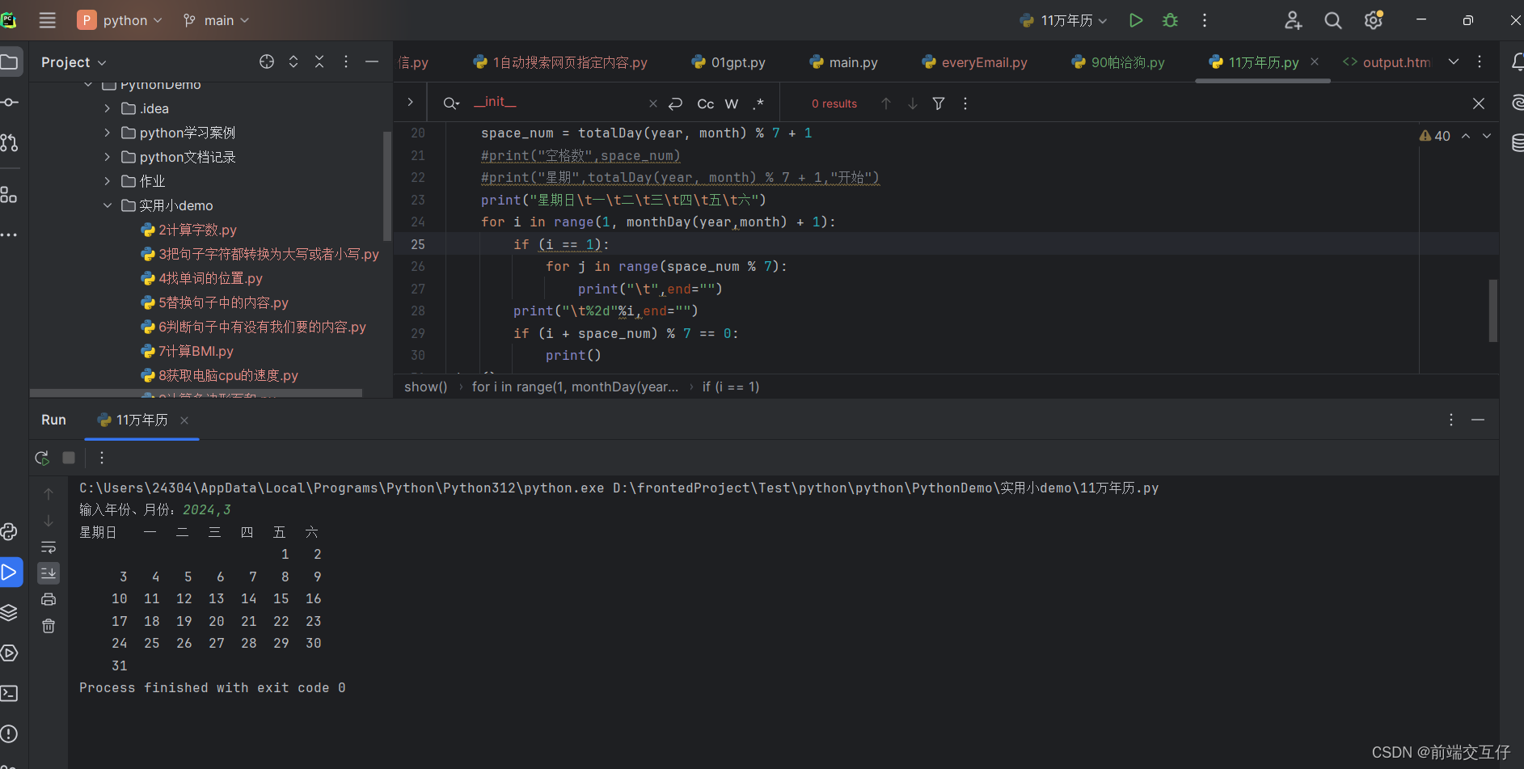
Task: Open the main hamburger menu
Action: click(x=48, y=20)
